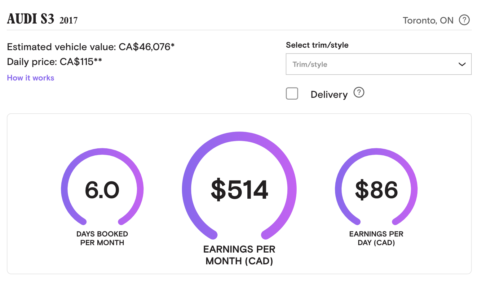
Task: Click the 6.0 days booked per month dial
Action: tap(103, 189)
